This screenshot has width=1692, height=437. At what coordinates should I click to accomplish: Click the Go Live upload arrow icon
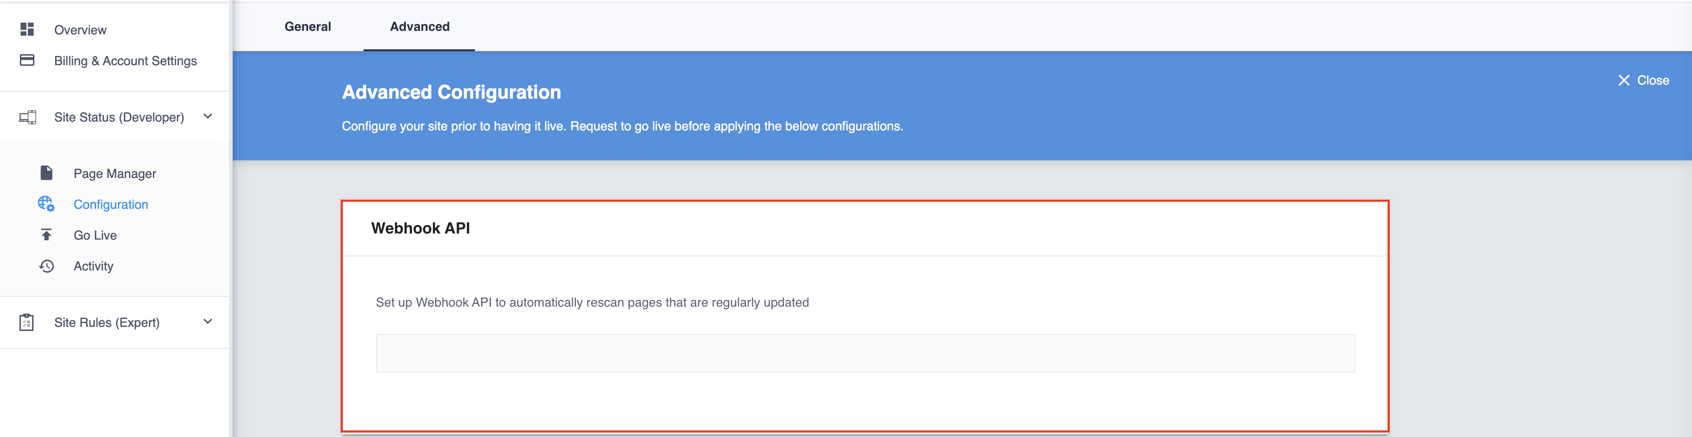click(x=46, y=235)
